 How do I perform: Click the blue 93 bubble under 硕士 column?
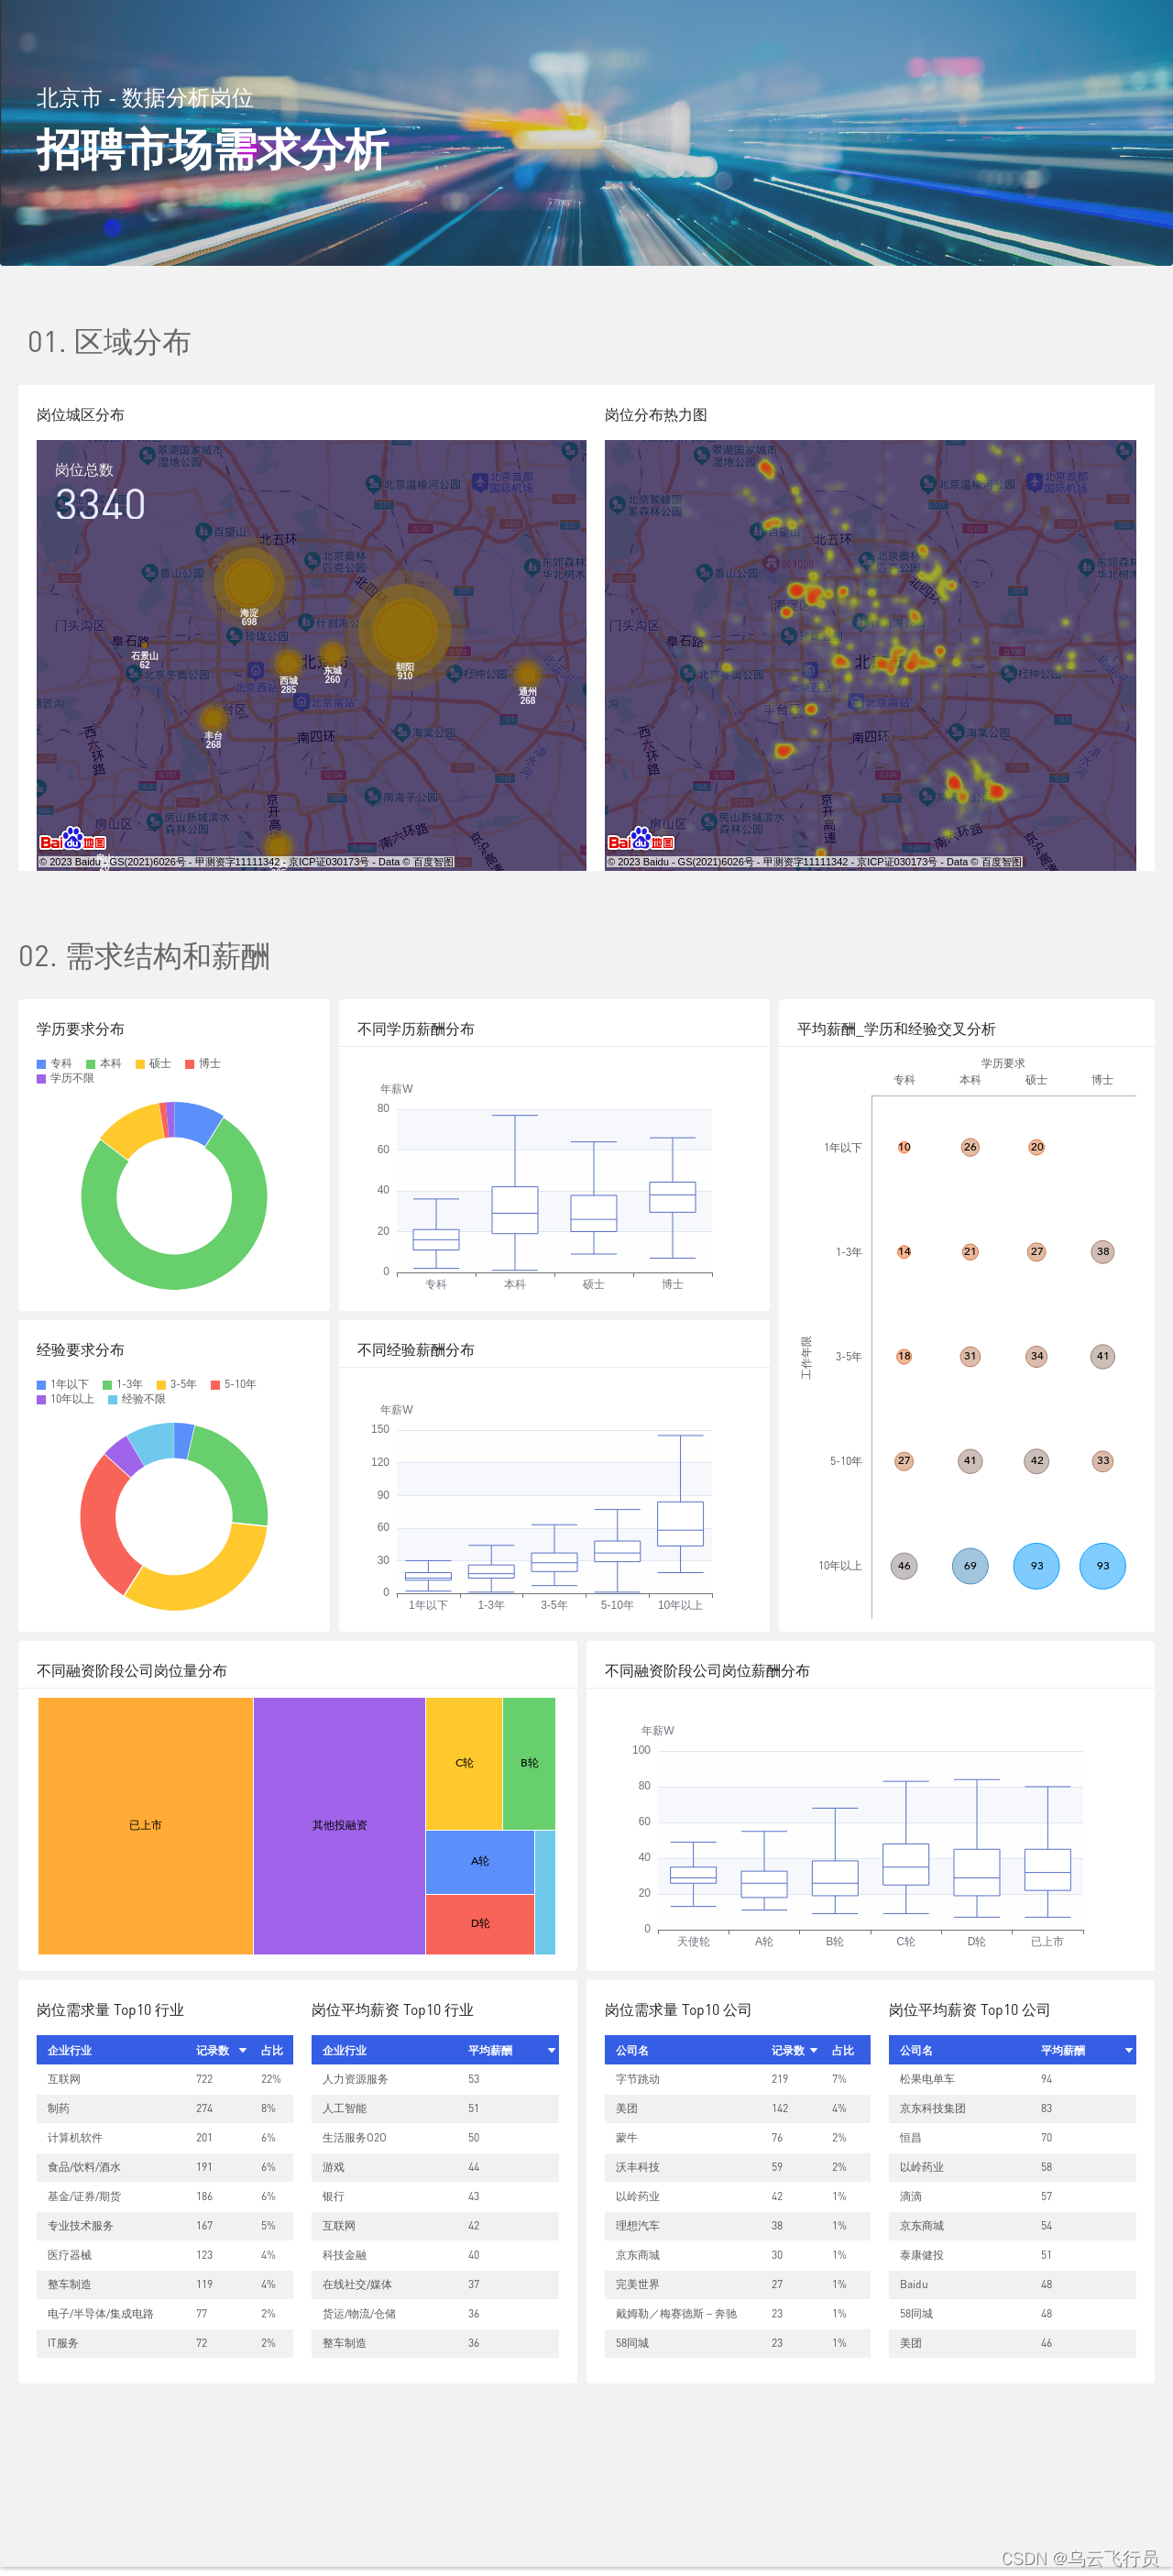pos(1036,1566)
